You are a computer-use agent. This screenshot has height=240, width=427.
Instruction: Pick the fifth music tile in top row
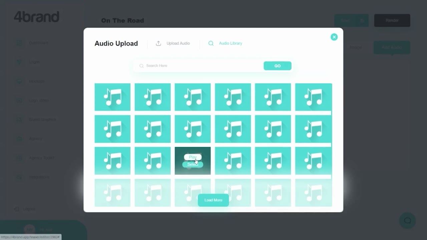coord(273,97)
